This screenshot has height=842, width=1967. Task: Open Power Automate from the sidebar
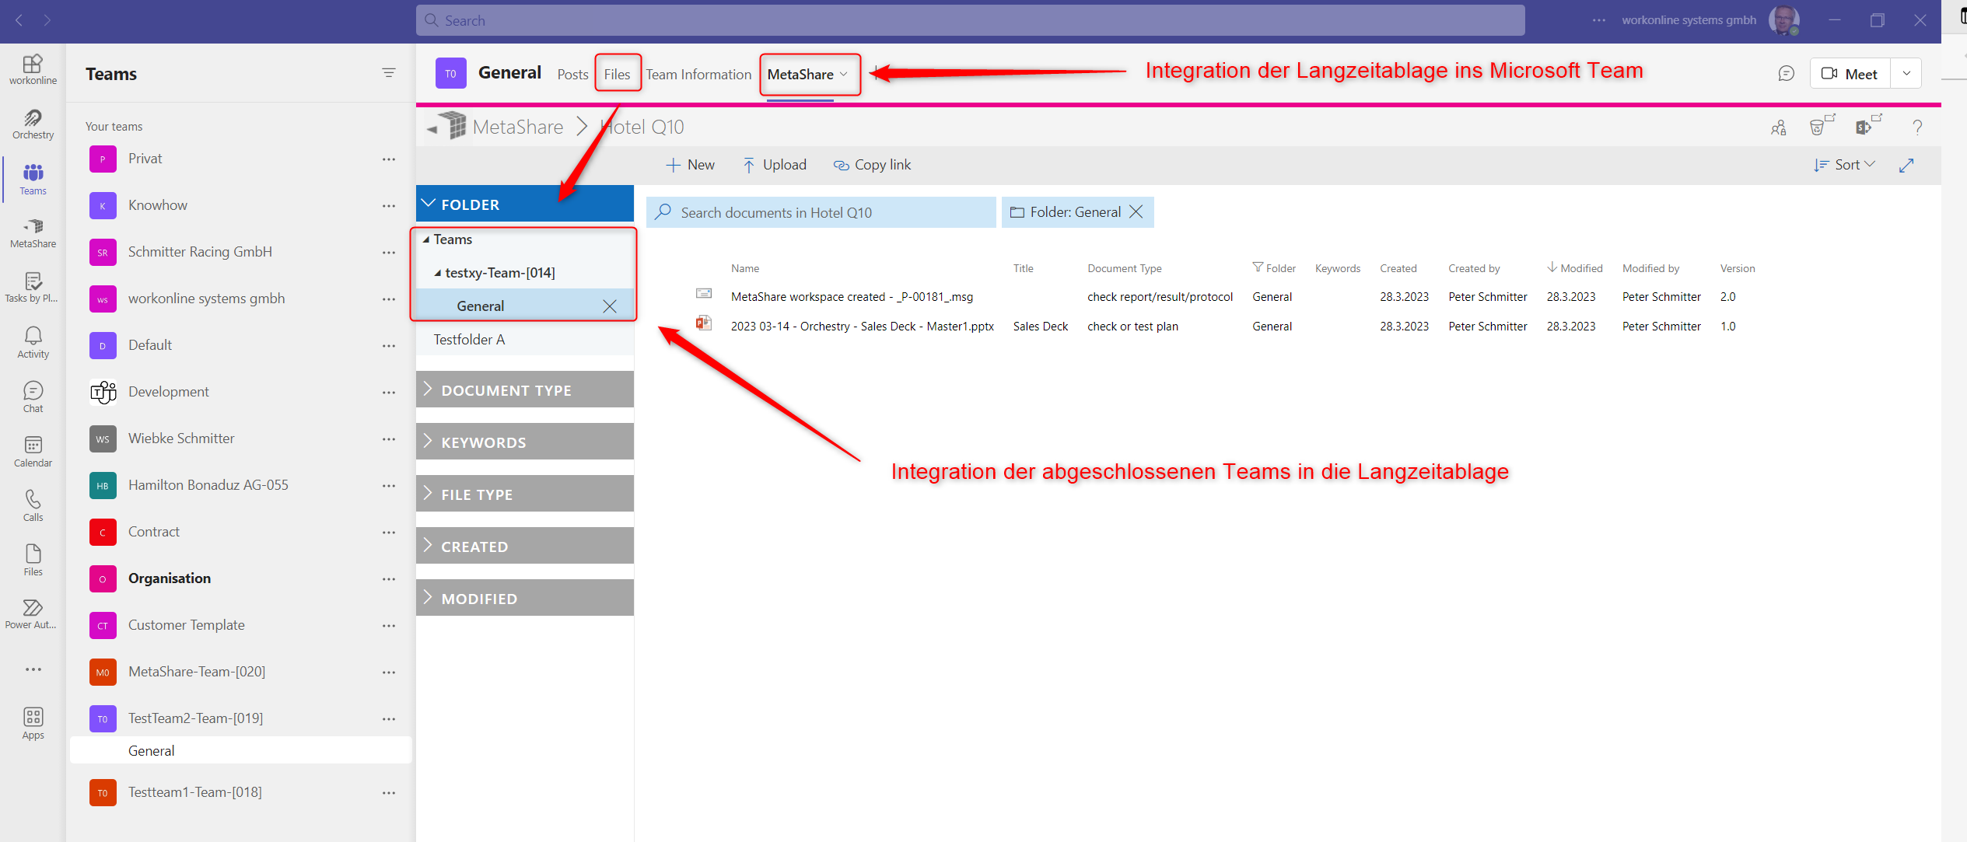tap(33, 613)
